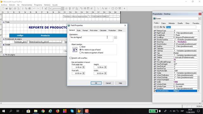Open the Favoritos tab in Propiedades
The image size is (203, 114).
pos(196,23)
